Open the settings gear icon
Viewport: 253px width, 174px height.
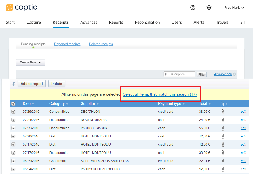[209, 8]
